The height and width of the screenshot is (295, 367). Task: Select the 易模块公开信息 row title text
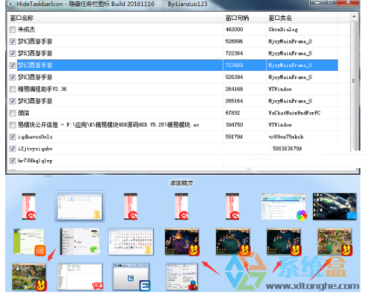tap(108, 125)
